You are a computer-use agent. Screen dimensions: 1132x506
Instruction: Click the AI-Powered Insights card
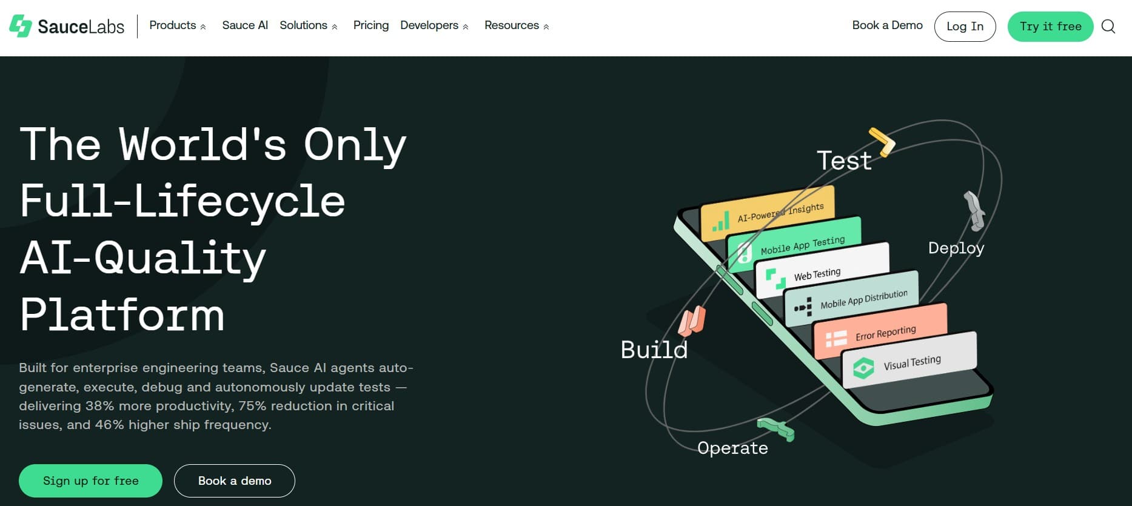point(768,213)
